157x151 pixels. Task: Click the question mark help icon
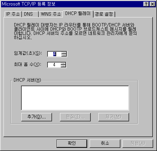coord(146,4)
